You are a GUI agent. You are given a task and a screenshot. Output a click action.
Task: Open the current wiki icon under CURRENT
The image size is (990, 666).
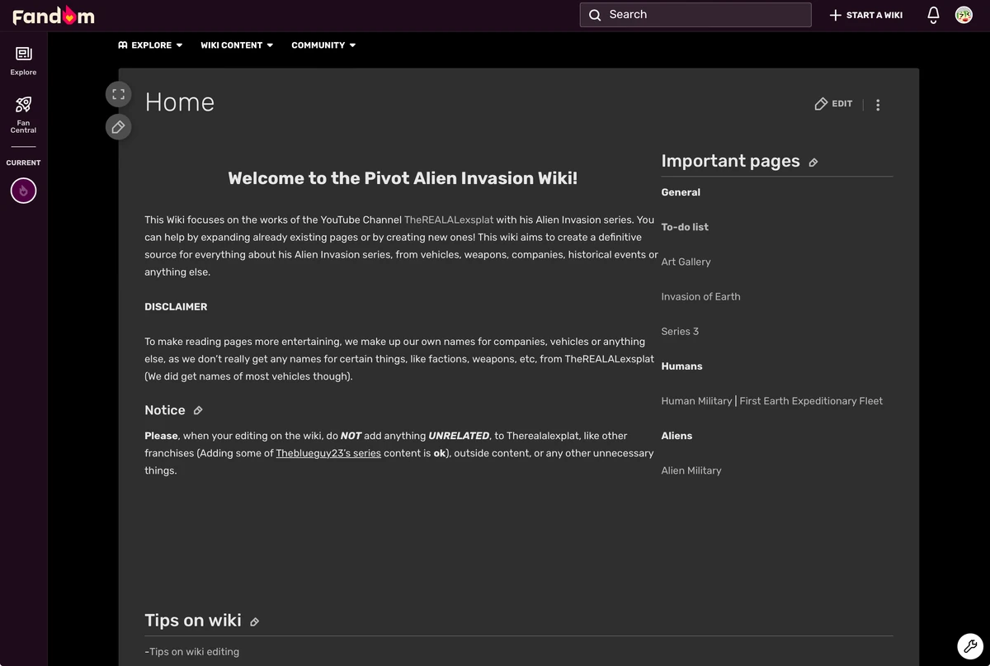[x=22, y=191]
